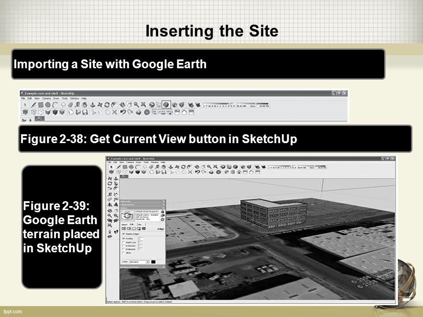Choose the Circle tool in upper toolbar
Viewport: 423px width, 317px height.
[x=48, y=105]
